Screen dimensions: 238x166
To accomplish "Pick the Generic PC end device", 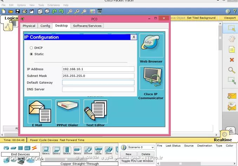I will coord(46,150).
